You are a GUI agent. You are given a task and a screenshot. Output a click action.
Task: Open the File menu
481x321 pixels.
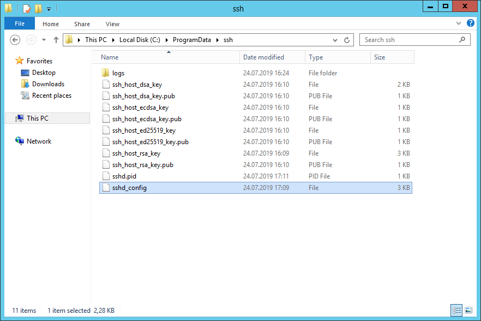19,23
